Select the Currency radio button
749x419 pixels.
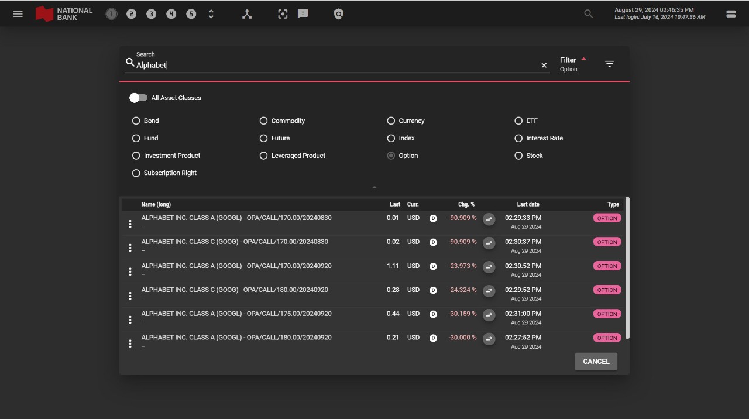click(x=391, y=121)
